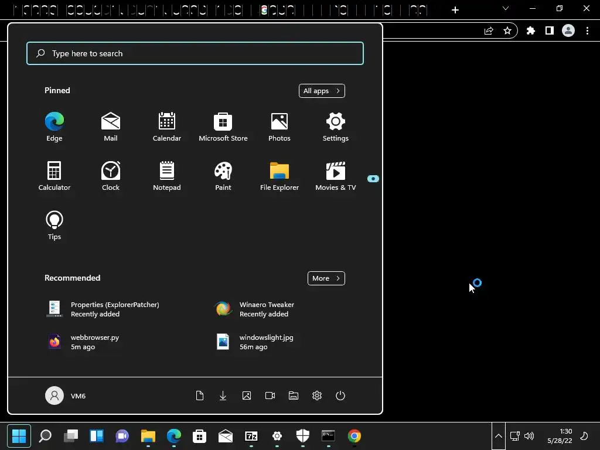Open the Chat taskbar icon
The width and height of the screenshot is (600, 450).
[x=122, y=435]
